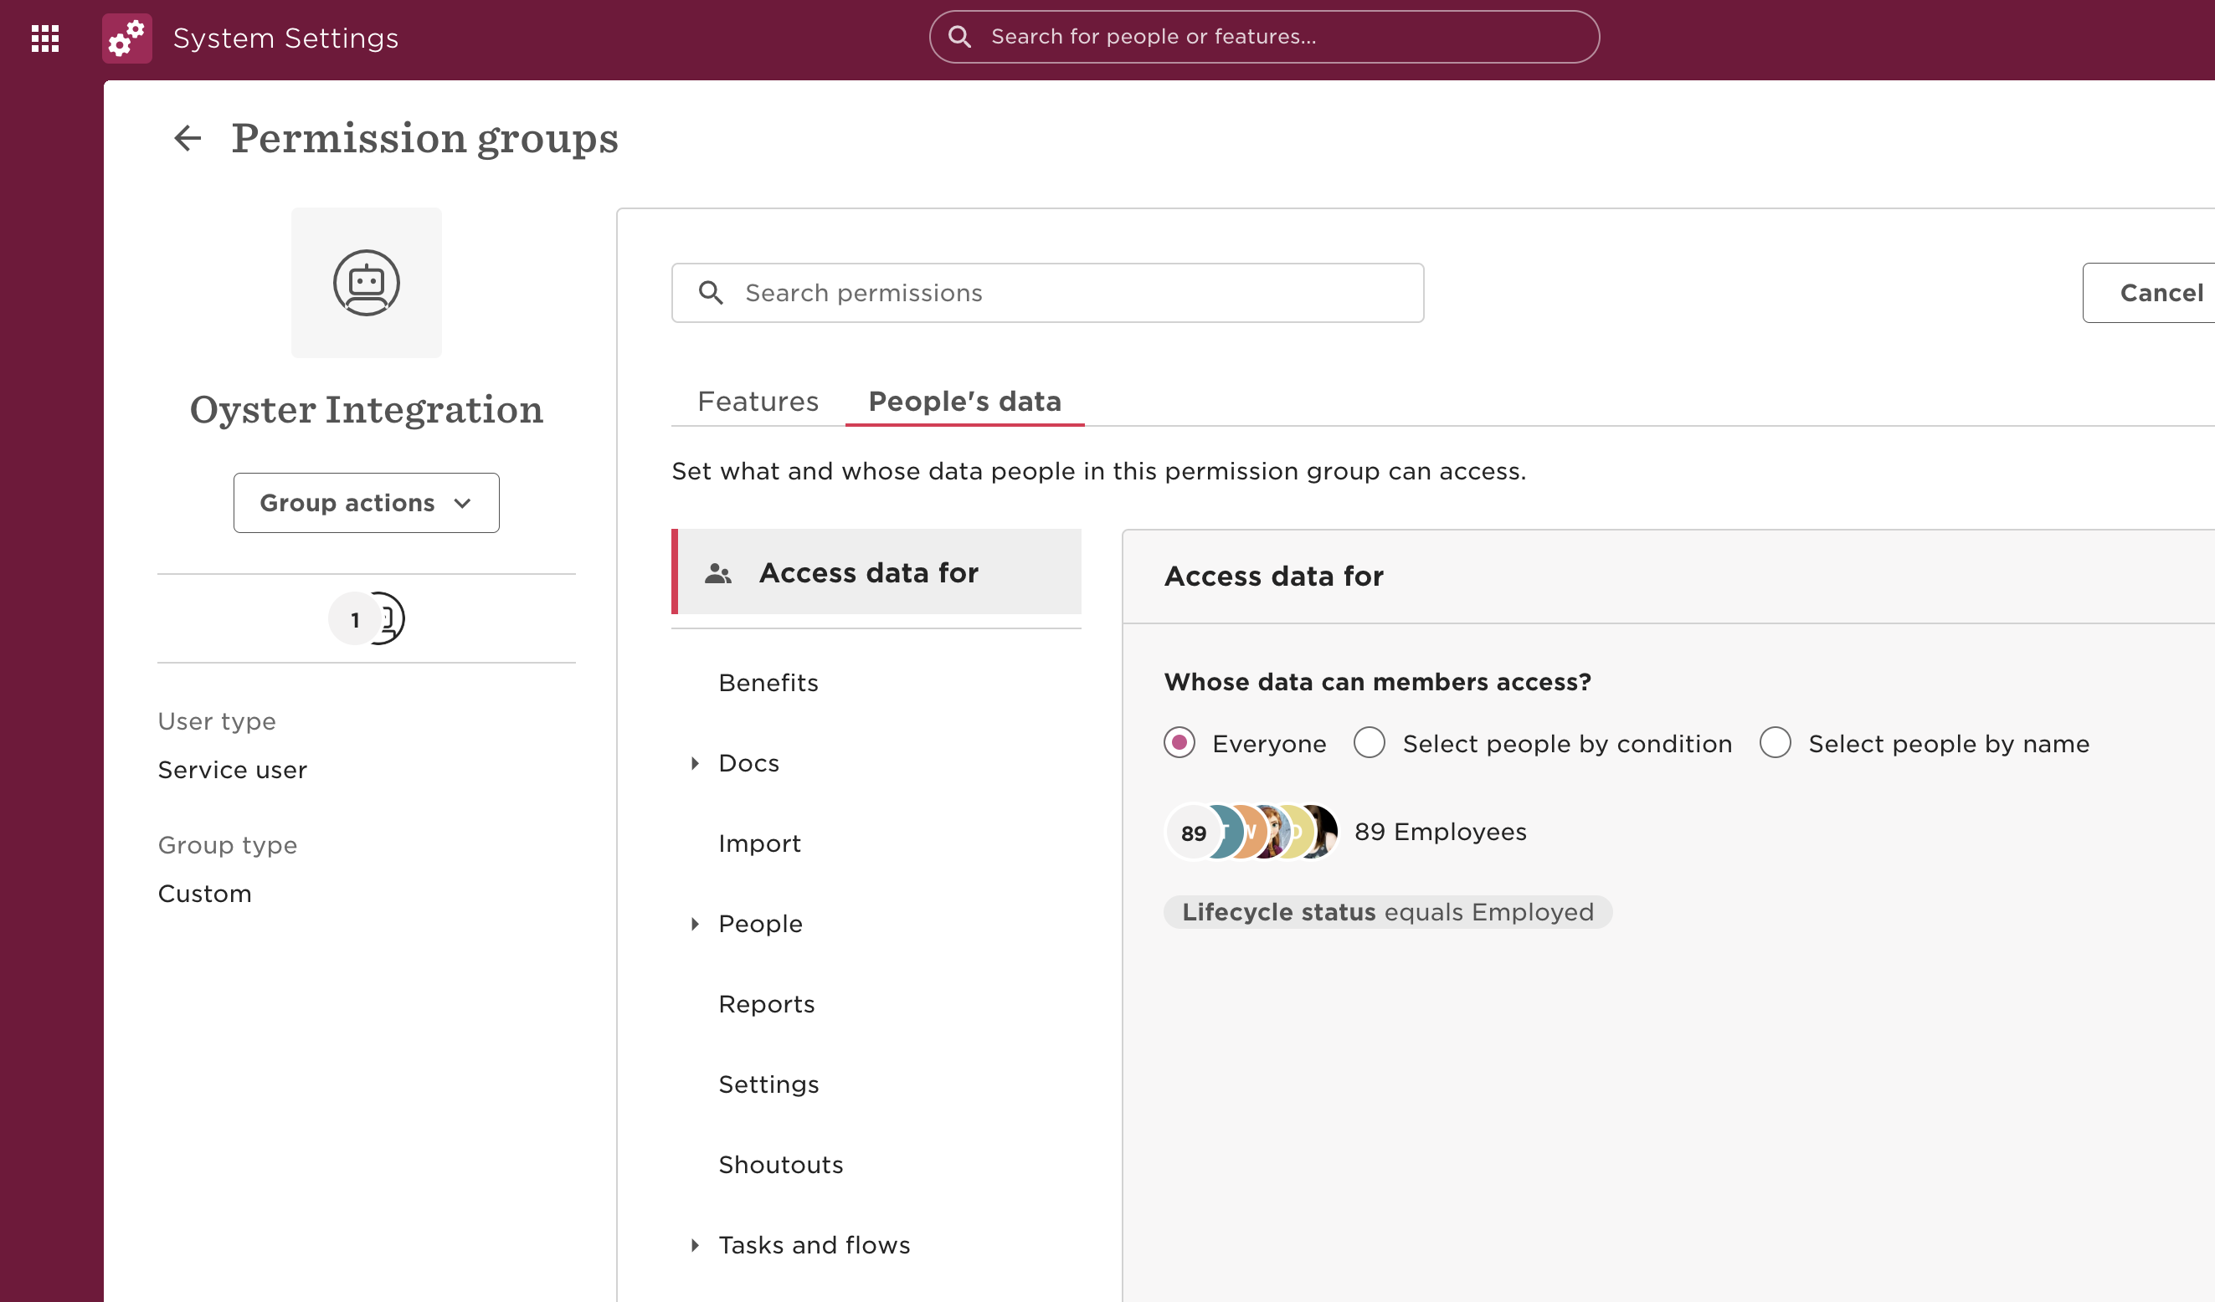Click the 89 employees avatar stack

click(x=1251, y=832)
